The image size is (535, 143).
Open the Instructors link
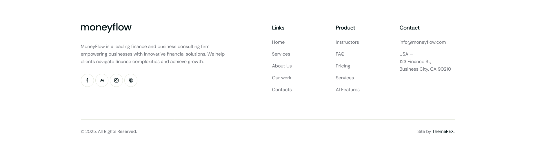click(x=347, y=42)
